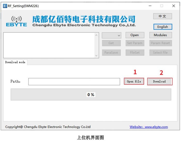Switch language with the 中文 button

coord(162,16)
